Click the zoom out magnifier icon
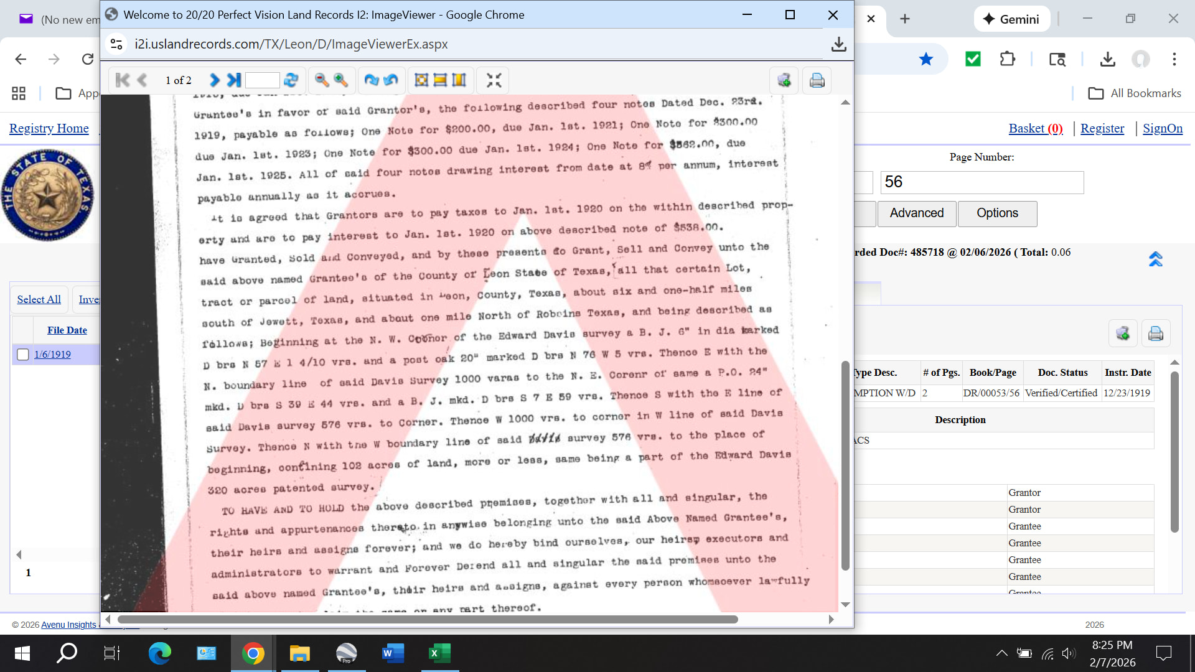The height and width of the screenshot is (672, 1195). pyautogui.click(x=322, y=80)
